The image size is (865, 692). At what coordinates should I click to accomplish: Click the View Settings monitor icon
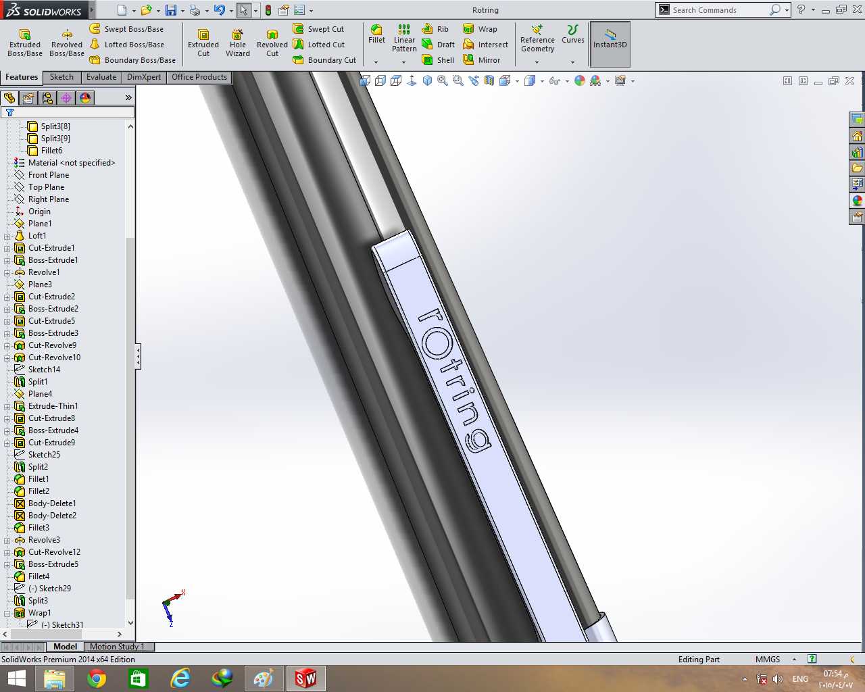click(x=620, y=80)
